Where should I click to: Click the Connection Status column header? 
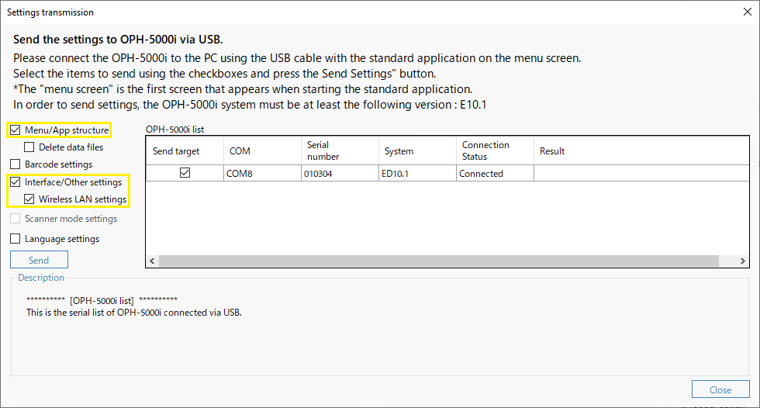(495, 150)
